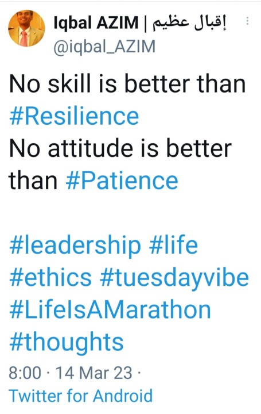Open the 14 Mar 23 date
Image resolution: width=261 pixels, height=414 pixels.
click(x=94, y=373)
